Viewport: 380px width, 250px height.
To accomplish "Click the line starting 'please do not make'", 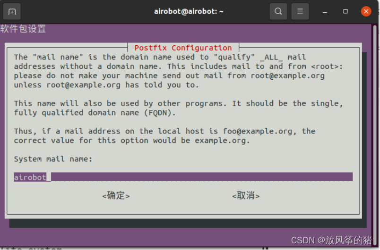I will tap(169, 75).
